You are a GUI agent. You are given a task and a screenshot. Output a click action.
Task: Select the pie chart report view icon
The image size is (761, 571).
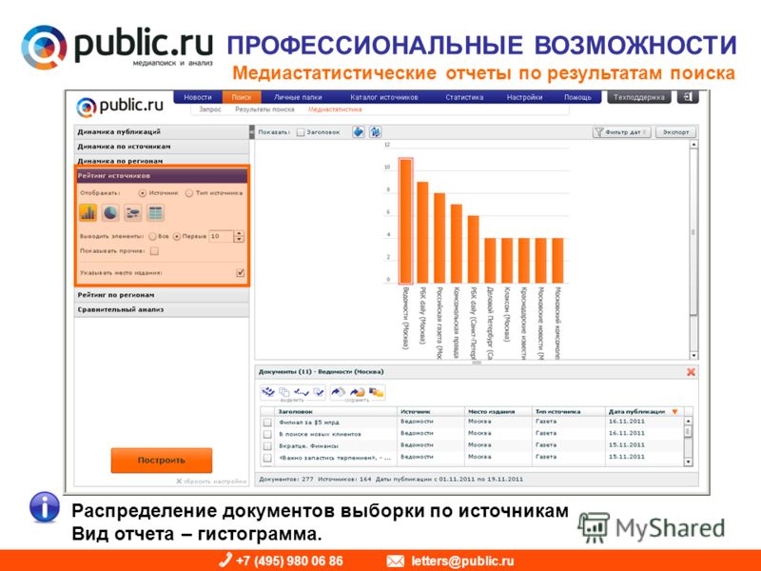(x=110, y=212)
